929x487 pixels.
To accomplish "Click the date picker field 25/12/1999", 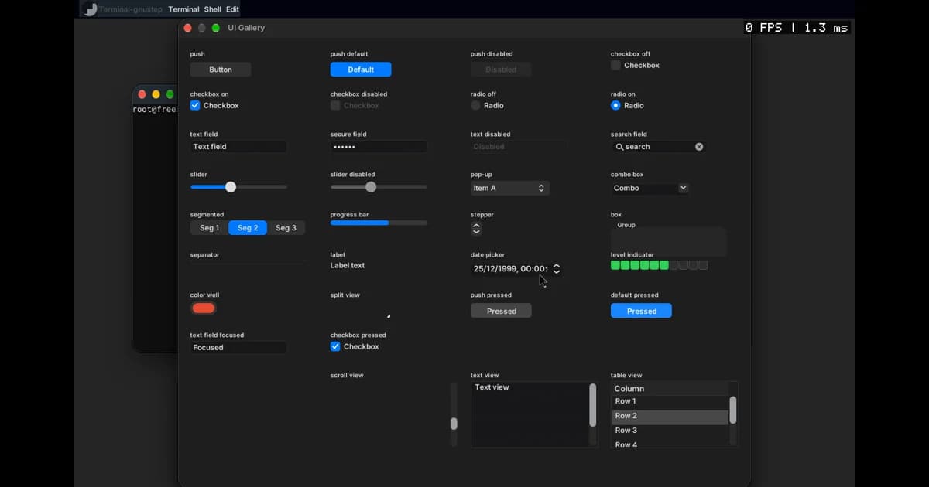I will click(x=510, y=269).
